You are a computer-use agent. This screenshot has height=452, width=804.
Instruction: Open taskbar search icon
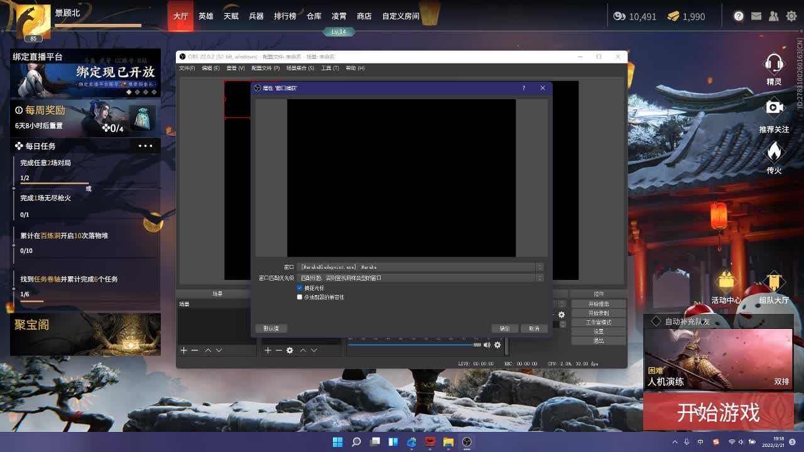356,442
